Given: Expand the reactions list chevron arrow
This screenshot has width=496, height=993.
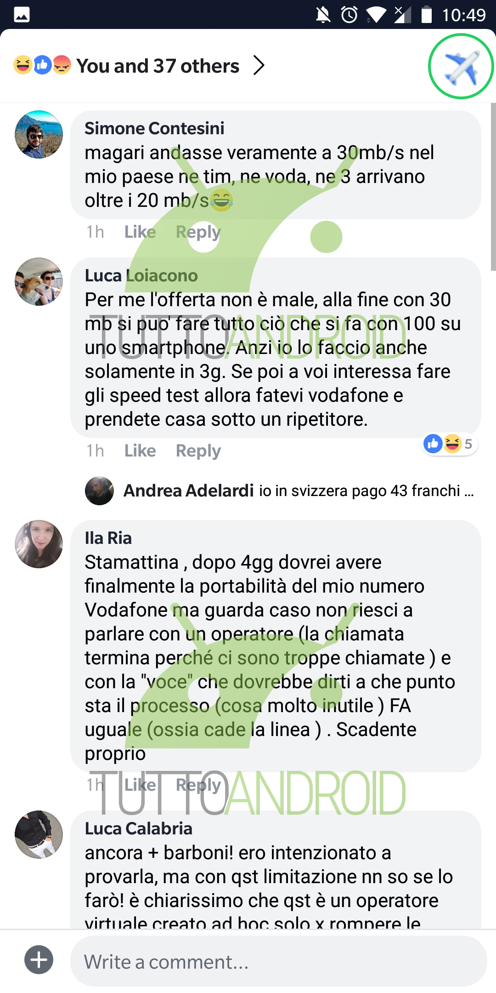Looking at the screenshot, I should [x=259, y=65].
